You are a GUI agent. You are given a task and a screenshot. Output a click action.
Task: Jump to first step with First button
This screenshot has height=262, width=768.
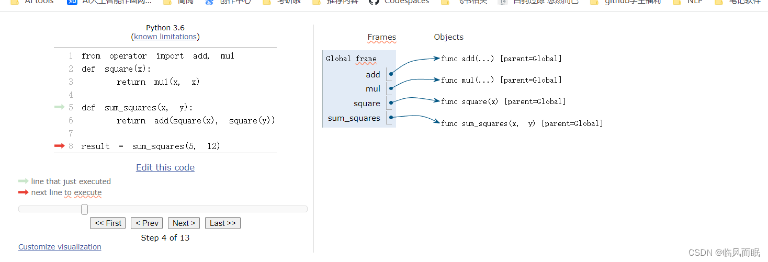coord(108,223)
